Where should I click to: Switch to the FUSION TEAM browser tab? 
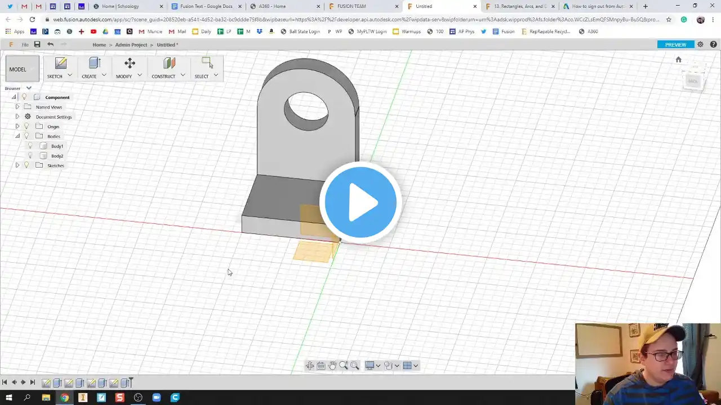click(363, 6)
